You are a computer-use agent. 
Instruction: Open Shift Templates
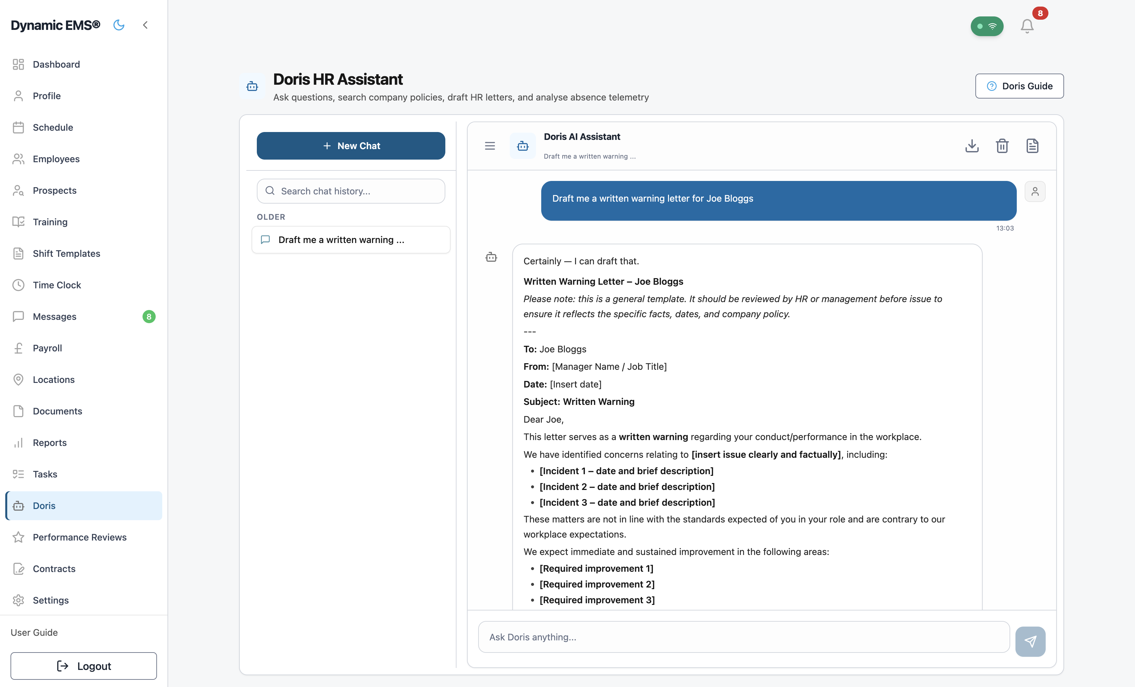tap(83, 253)
